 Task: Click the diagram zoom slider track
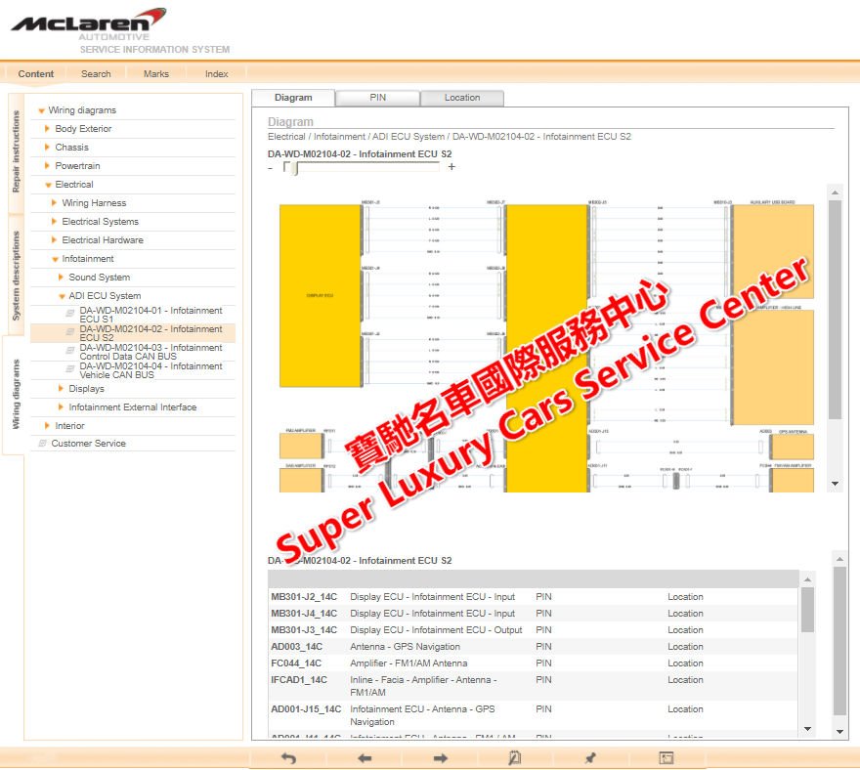tap(362, 167)
